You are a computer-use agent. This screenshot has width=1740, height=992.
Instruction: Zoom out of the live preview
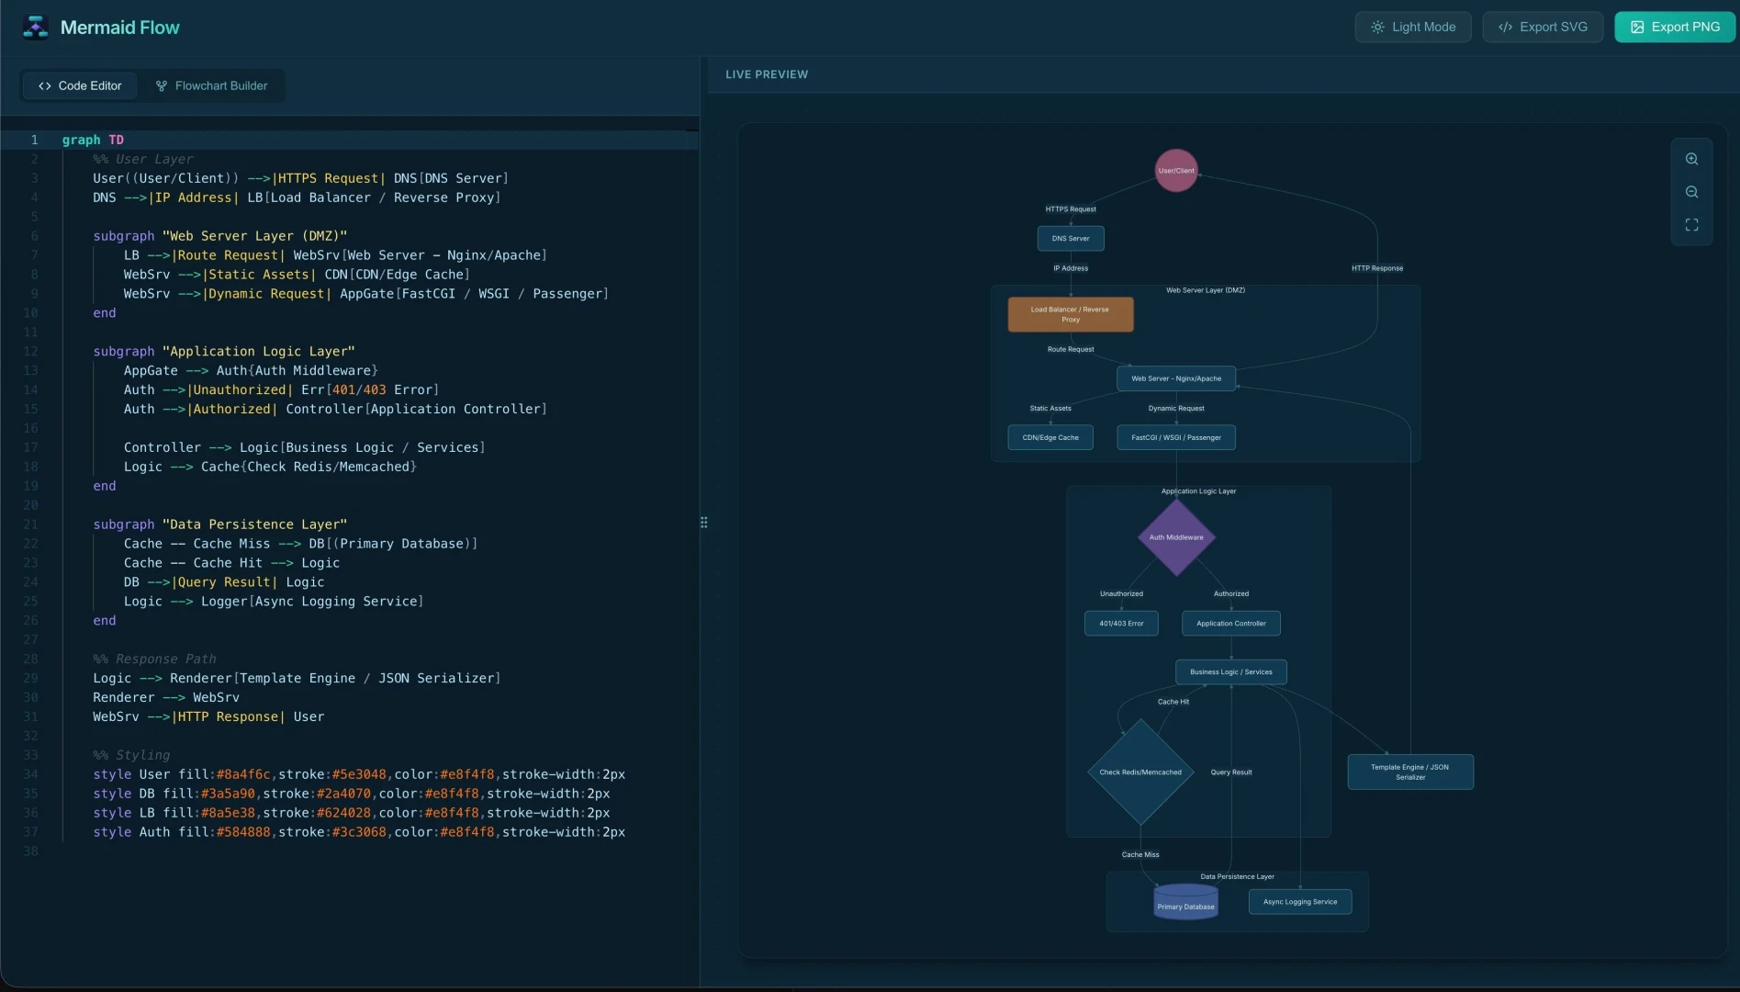tap(1691, 192)
